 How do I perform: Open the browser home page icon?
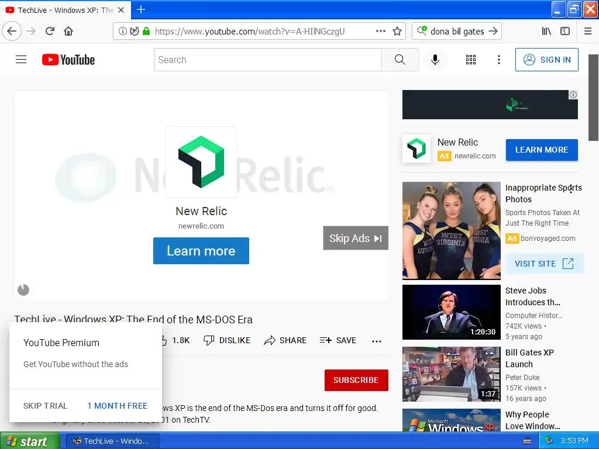click(x=68, y=31)
